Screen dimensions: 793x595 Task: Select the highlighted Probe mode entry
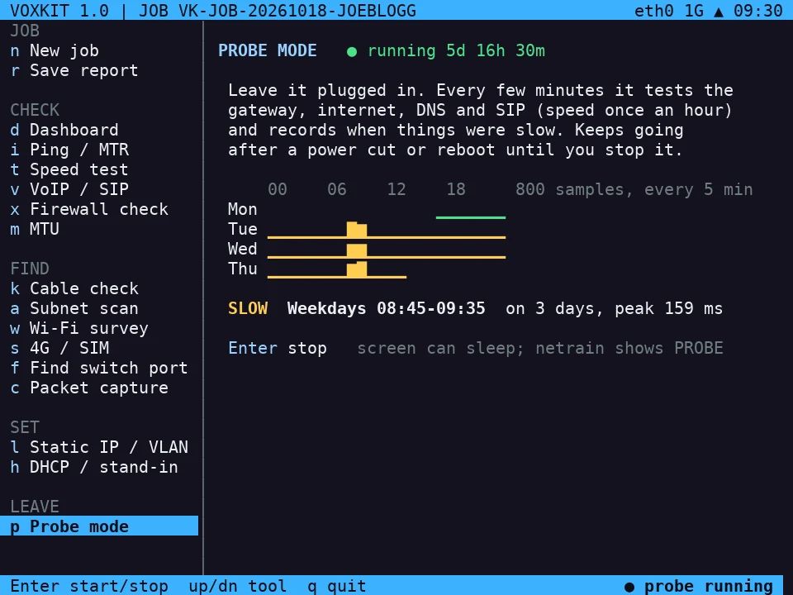coord(99,526)
